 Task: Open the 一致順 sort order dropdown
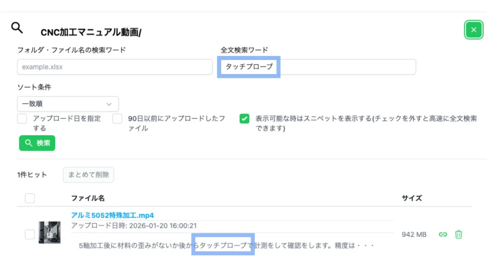[x=68, y=104]
